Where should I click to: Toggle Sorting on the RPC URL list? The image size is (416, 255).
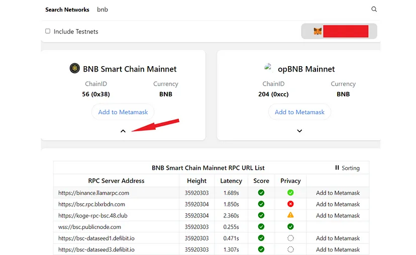(x=347, y=168)
